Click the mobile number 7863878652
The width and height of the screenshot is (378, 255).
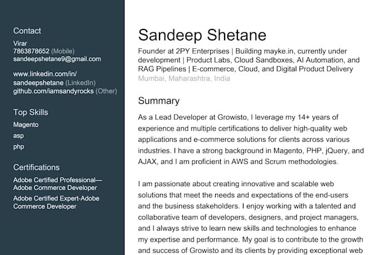point(31,51)
